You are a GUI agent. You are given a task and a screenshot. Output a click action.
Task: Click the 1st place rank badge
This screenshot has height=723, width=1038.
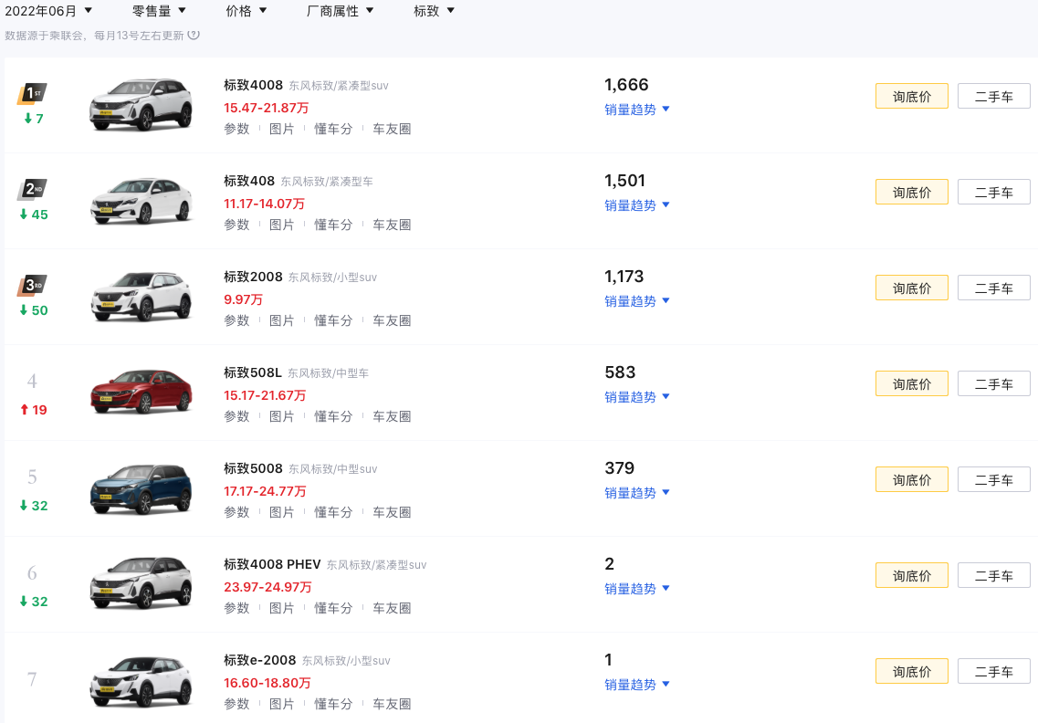pyautogui.click(x=32, y=94)
